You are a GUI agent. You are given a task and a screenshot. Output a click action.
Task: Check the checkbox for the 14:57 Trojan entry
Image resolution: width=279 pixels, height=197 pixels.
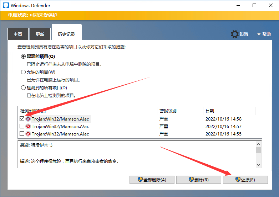[22, 126]
